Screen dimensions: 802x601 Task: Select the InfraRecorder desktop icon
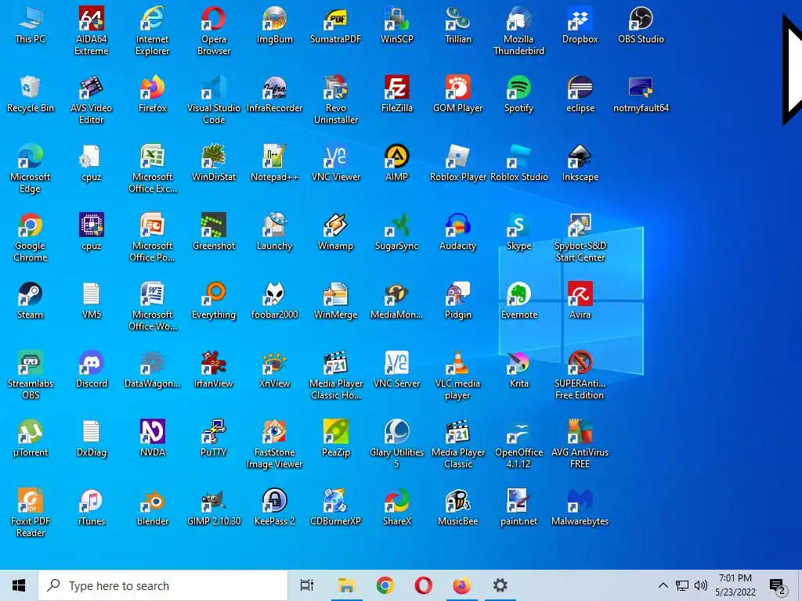point(275,95)
